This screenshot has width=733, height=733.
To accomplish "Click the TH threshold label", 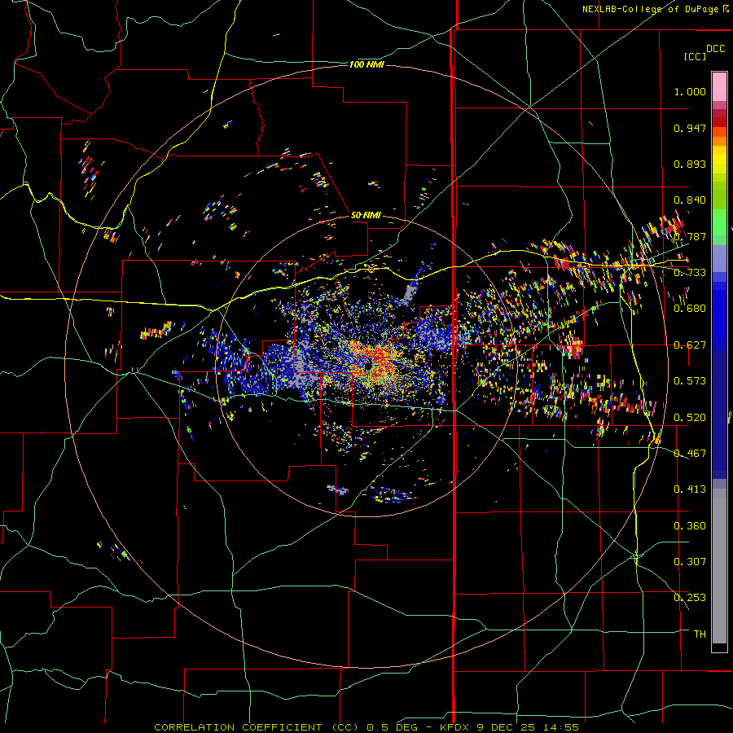I will click(700, 634).
